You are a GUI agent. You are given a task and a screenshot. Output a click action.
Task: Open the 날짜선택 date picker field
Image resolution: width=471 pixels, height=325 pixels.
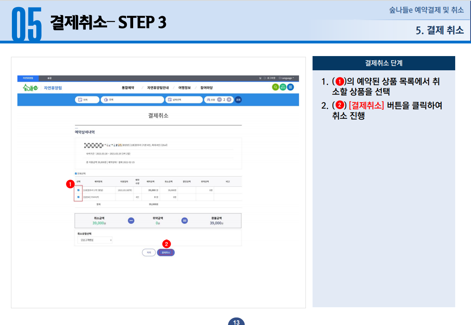click(184, 100)
